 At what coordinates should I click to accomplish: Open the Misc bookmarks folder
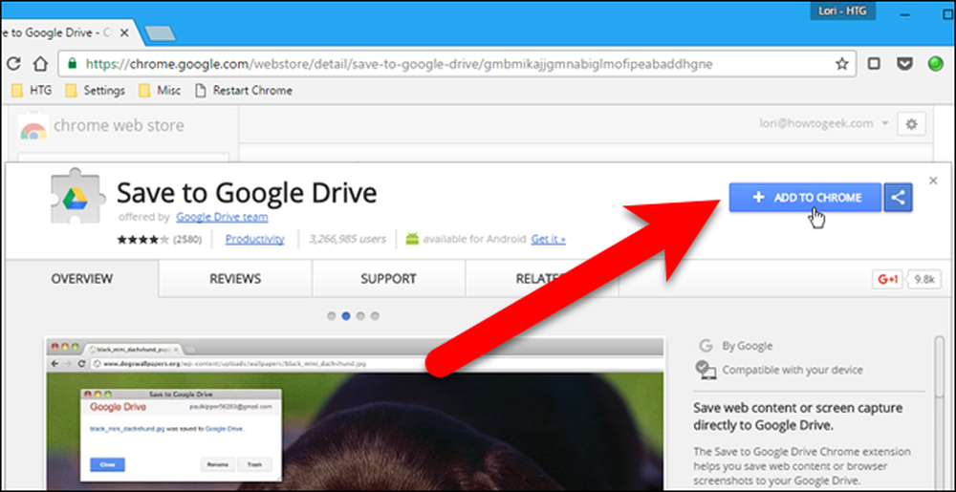(160, 91)
